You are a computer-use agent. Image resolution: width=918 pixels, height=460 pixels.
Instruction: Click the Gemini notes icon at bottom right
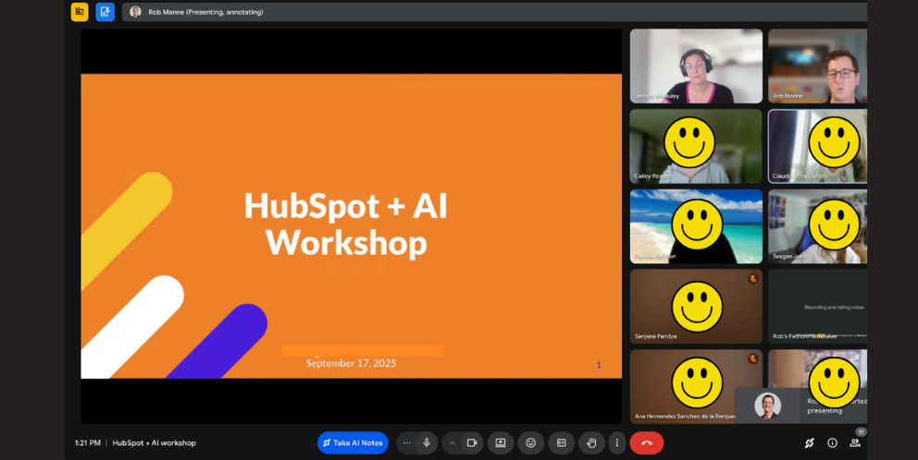pyautogui.click(x=809, y=442)
